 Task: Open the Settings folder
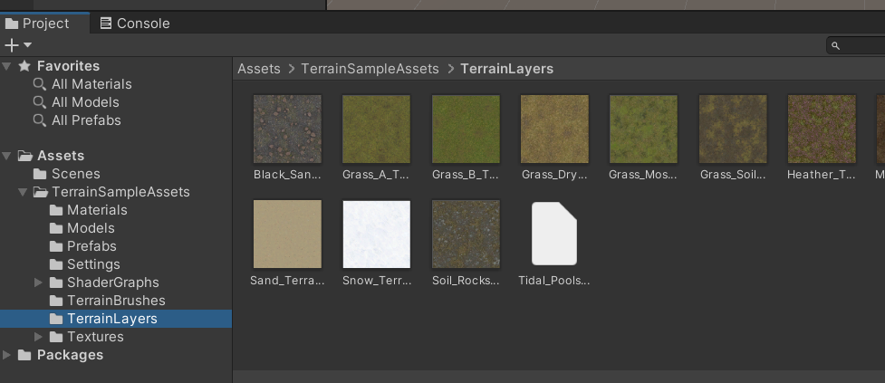point(93,264)
